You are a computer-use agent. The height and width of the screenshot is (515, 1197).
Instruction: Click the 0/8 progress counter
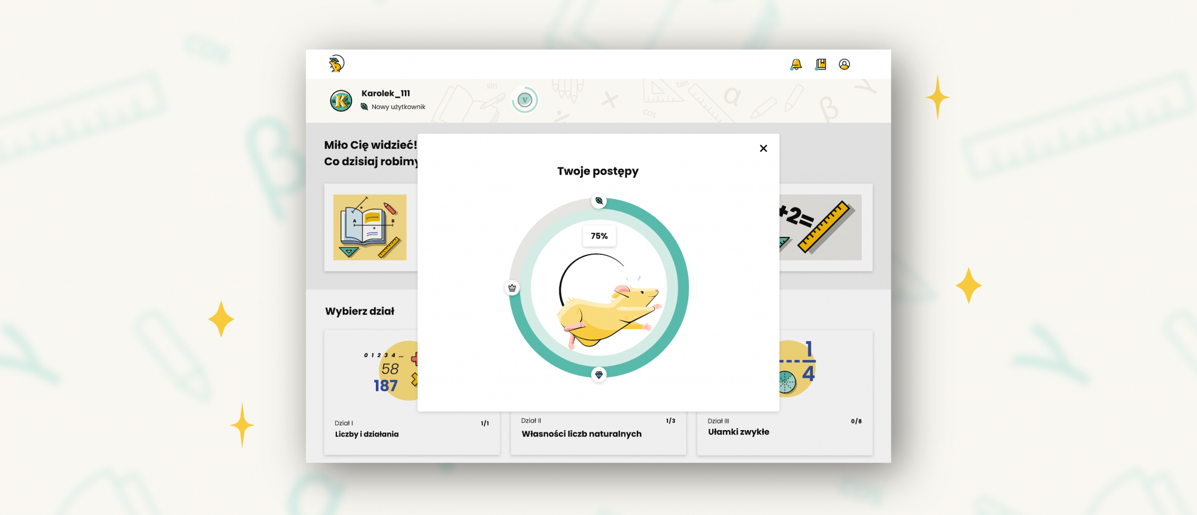pos(856,421)
